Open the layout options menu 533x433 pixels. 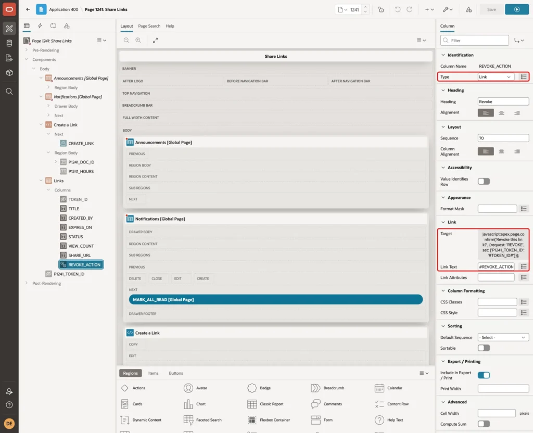(421, 40)
